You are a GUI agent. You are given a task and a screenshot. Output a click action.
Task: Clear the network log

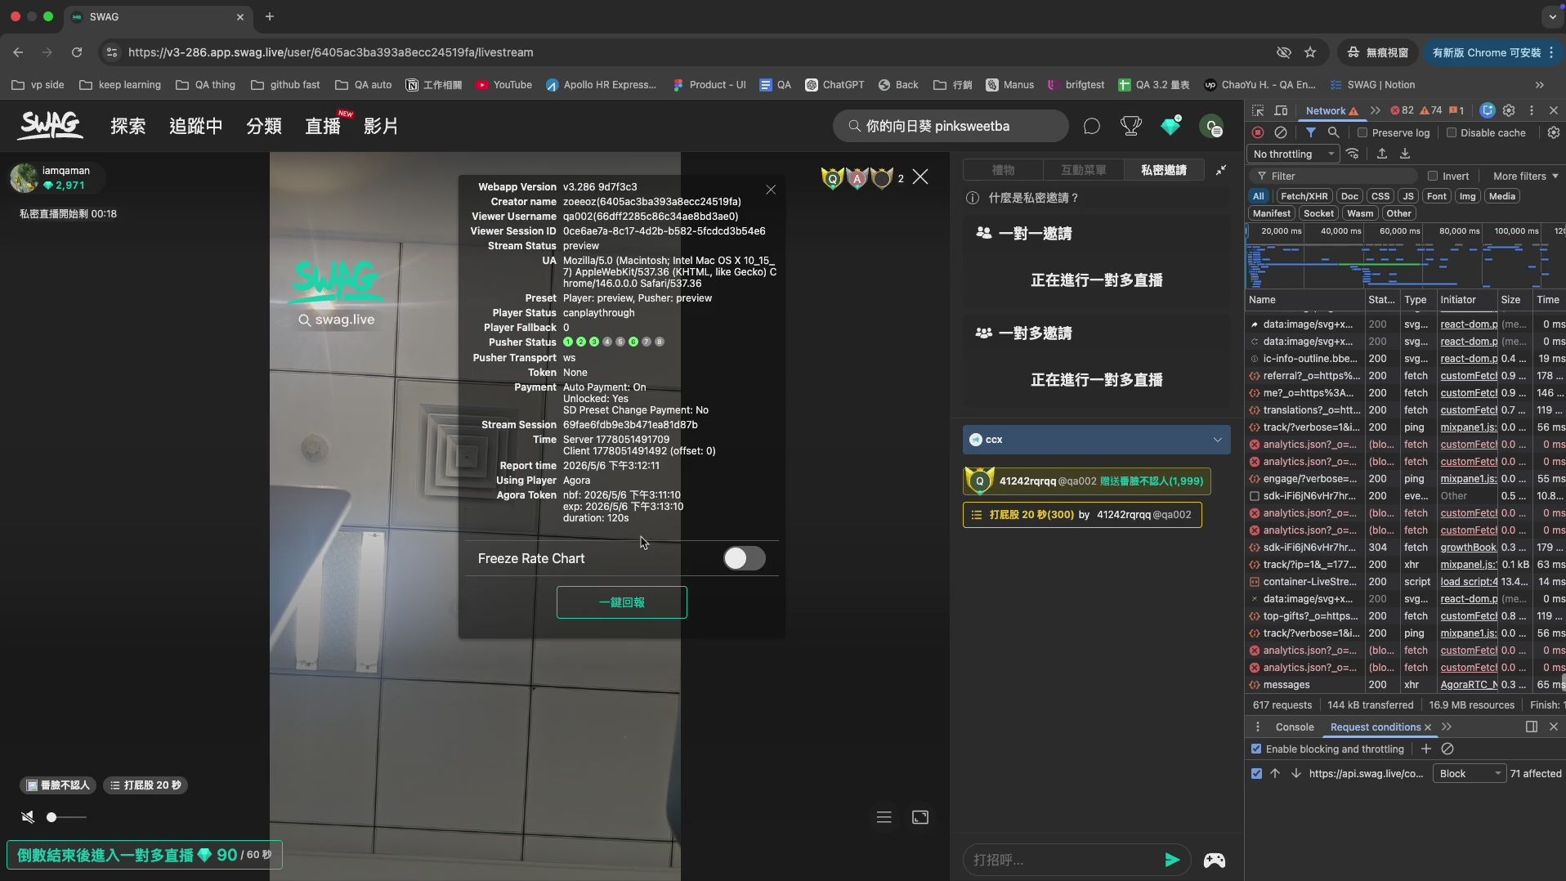(x=1281, y=132)
